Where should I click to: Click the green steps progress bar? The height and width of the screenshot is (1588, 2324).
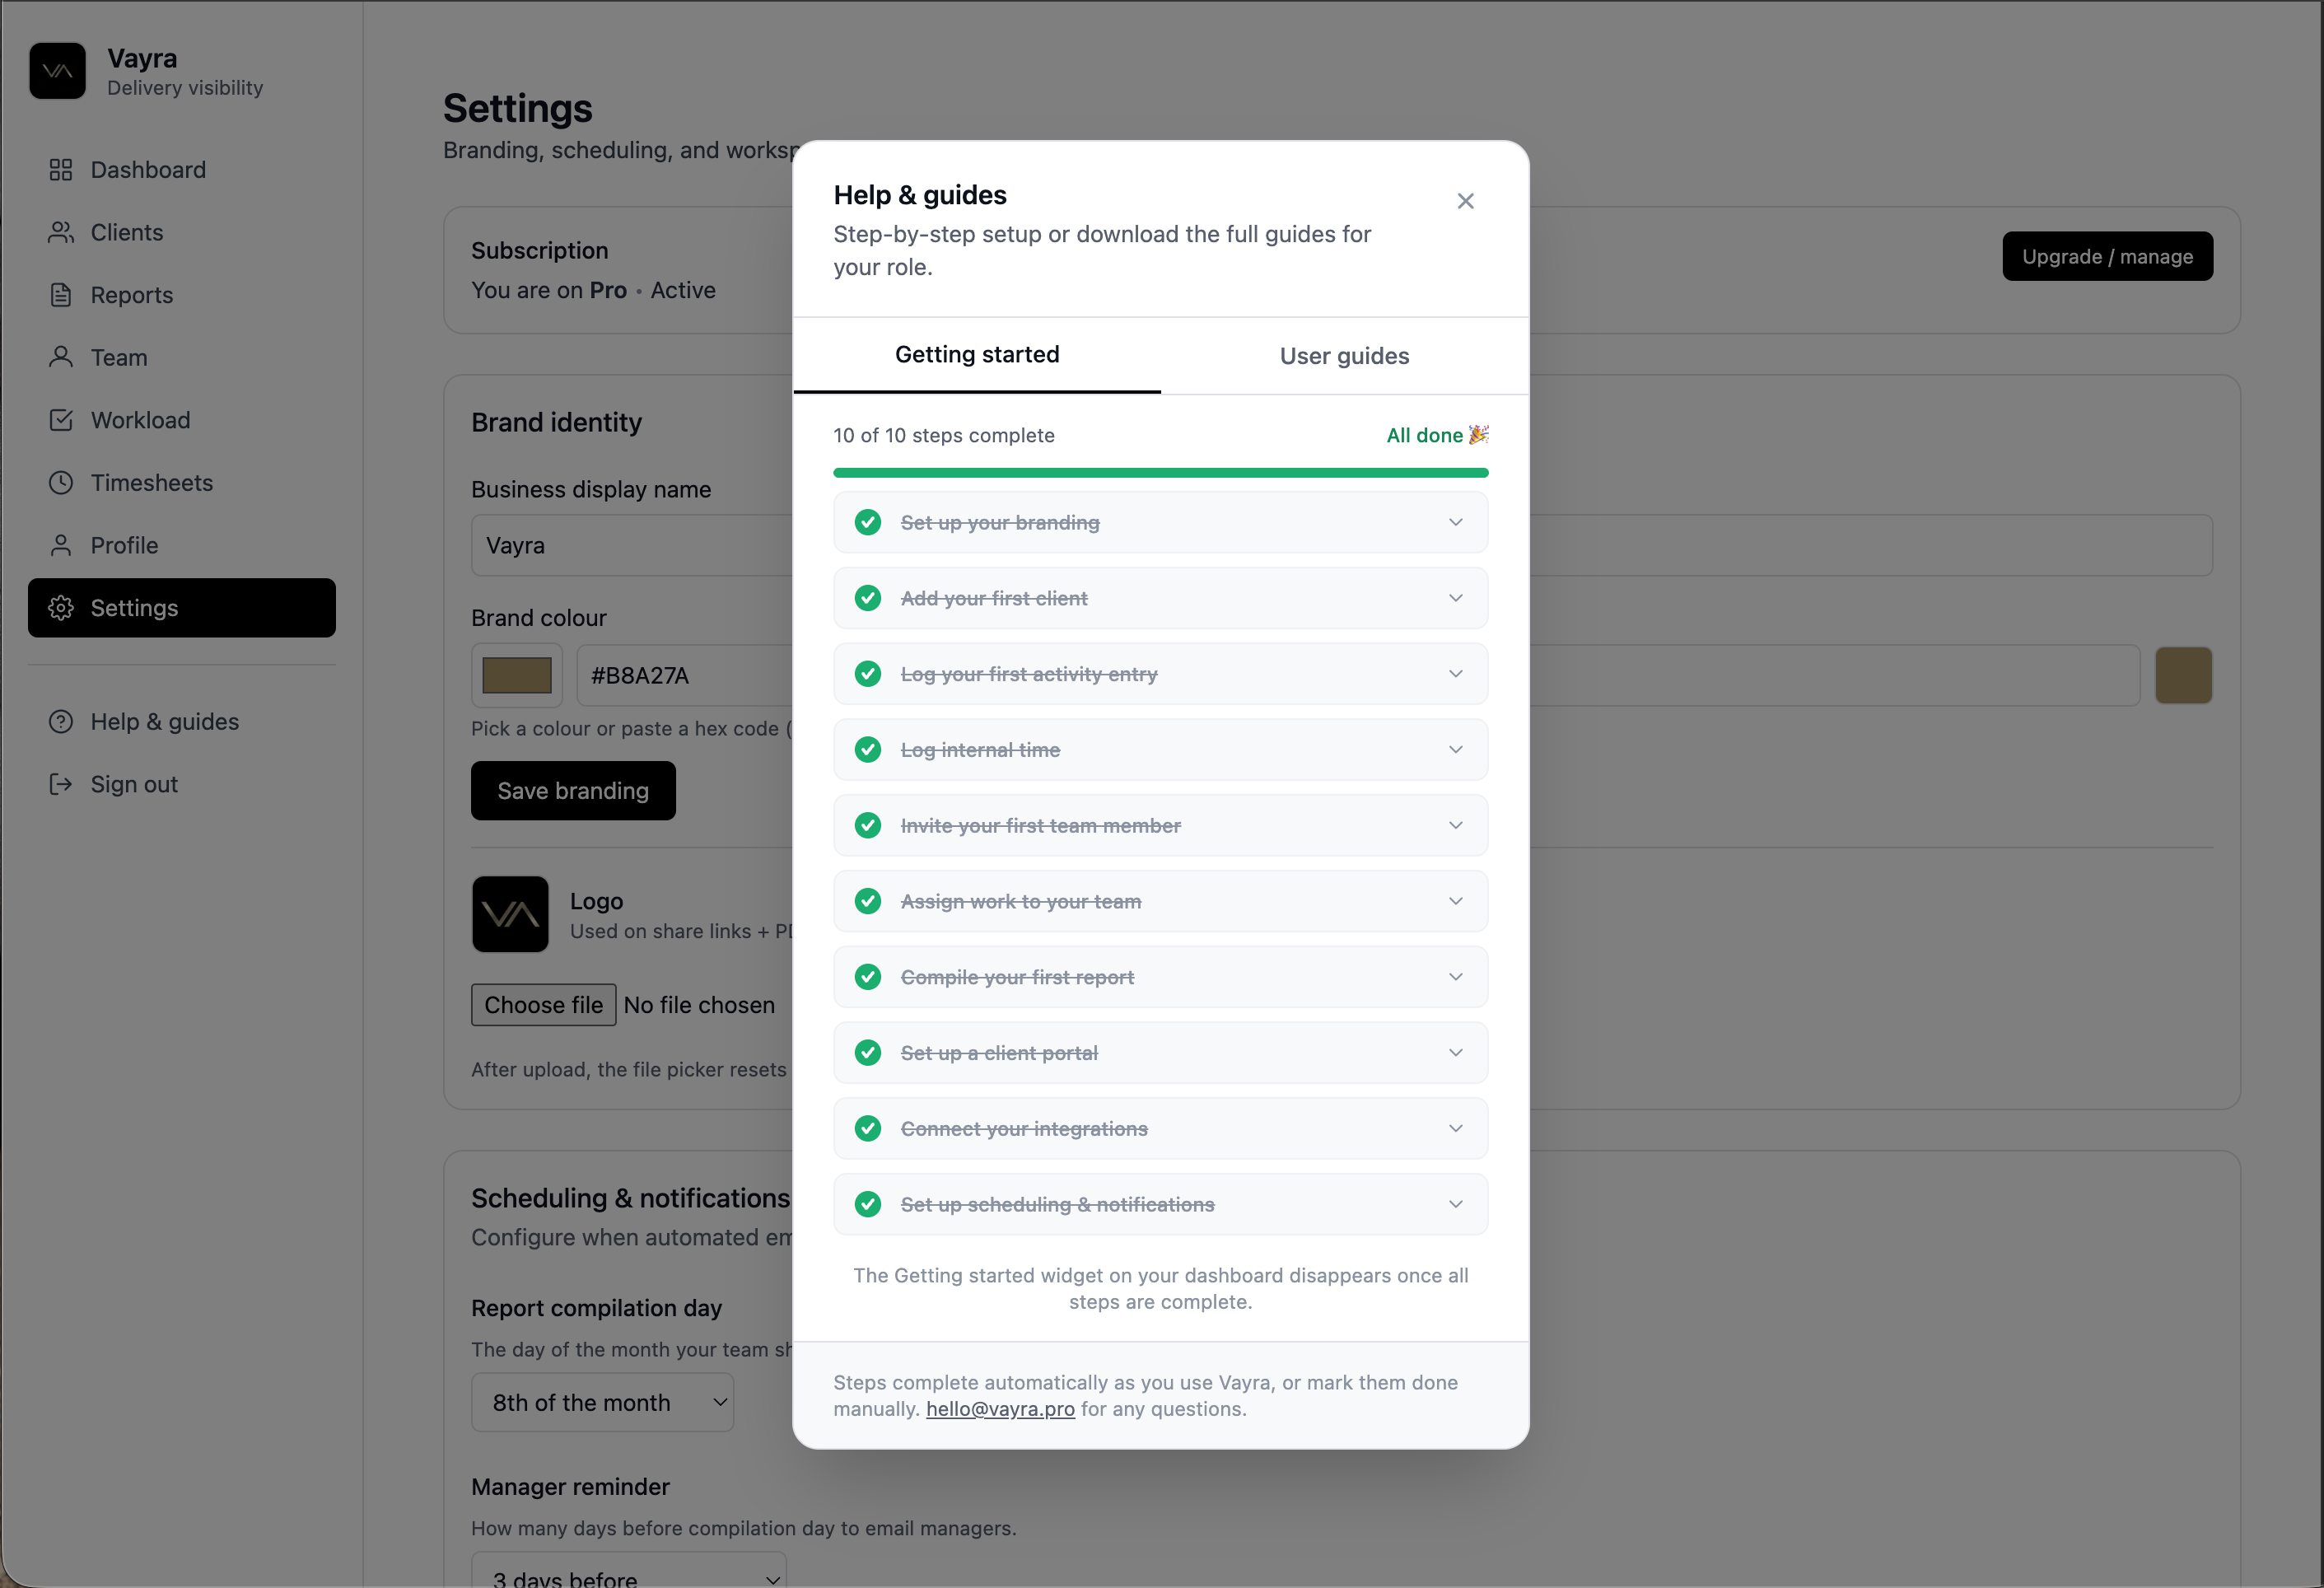point(1160,472)
